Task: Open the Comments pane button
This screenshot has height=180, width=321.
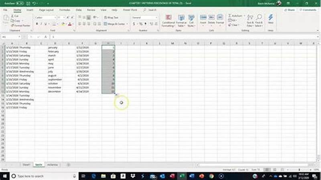Action: pos(308,10)
